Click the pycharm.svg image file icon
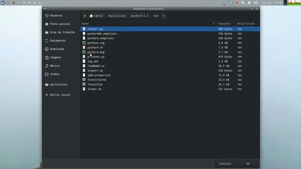The height and width of the screenshot is (169, 301). (84, 43)
